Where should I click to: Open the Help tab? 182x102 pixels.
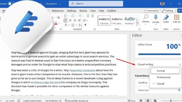101,11
